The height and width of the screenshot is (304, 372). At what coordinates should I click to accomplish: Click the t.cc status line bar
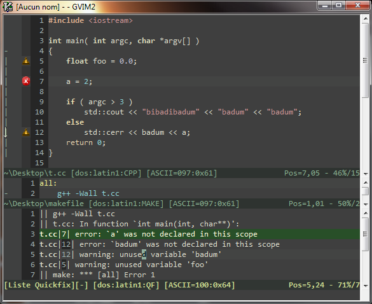(182, 173)
